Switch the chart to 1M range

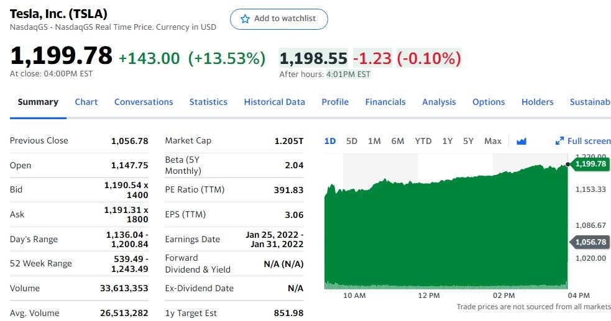374,141
